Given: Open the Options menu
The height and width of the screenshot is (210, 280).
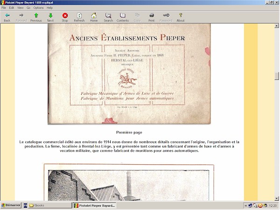Looking at the screenshot, I should (x=38, y=8).
